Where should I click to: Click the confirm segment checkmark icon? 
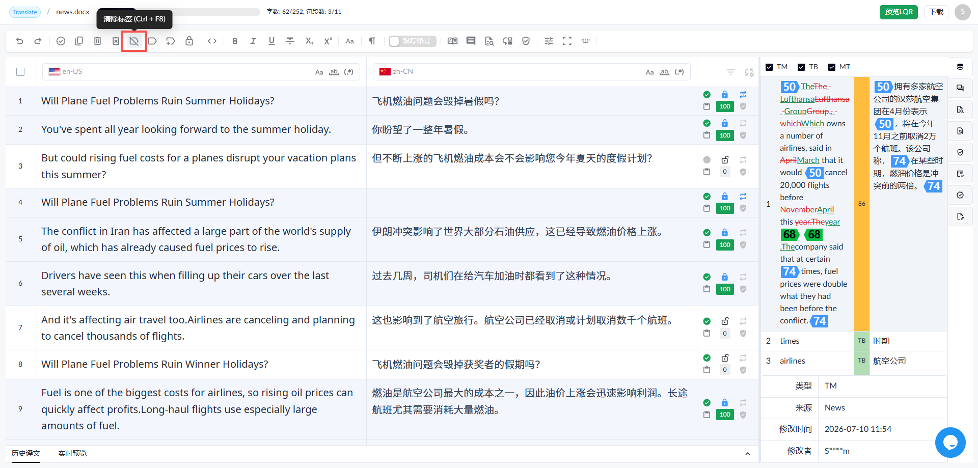click(x=61, y=41)
